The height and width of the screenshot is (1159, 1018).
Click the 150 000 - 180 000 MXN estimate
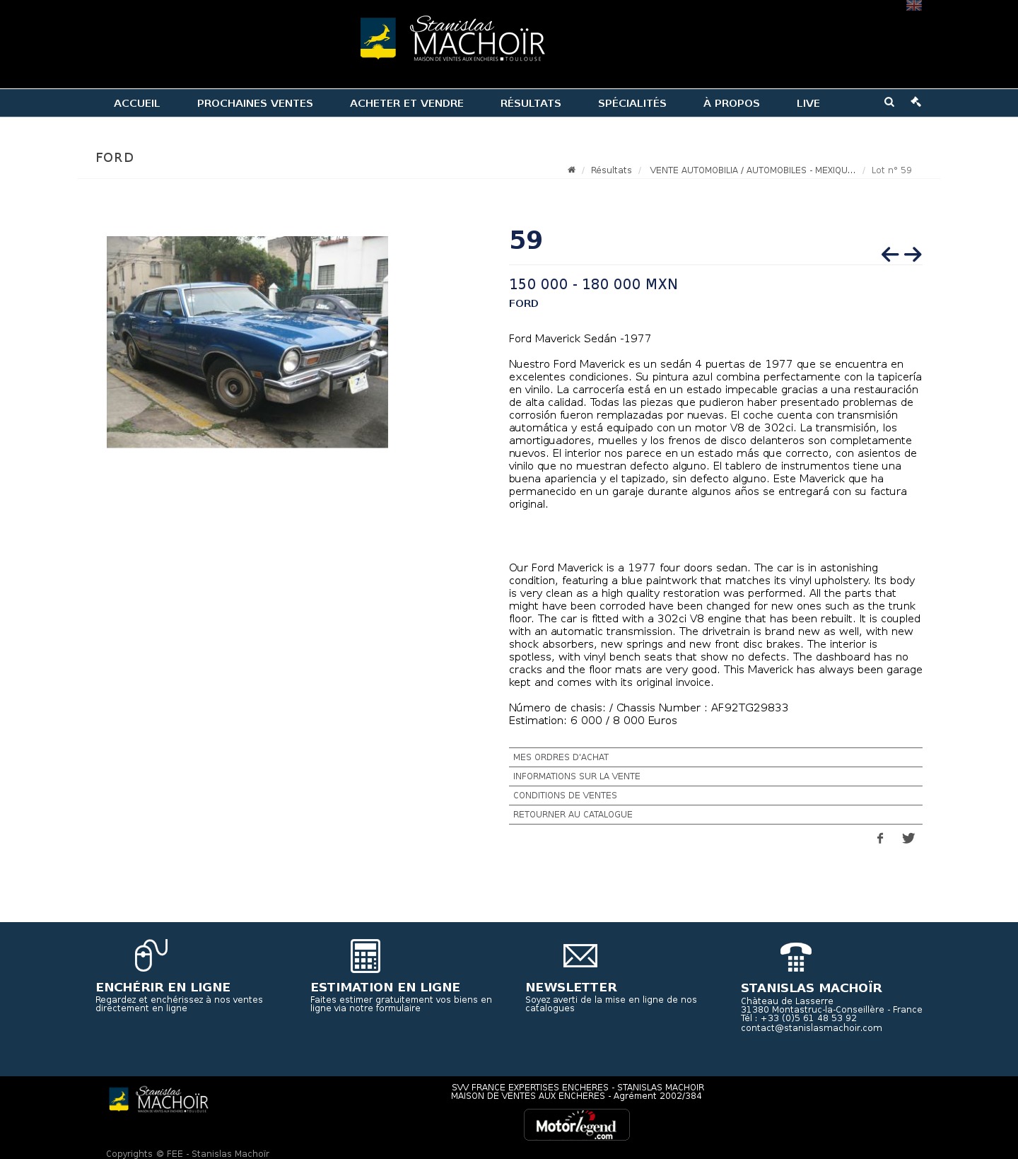[x=593, y=284]
